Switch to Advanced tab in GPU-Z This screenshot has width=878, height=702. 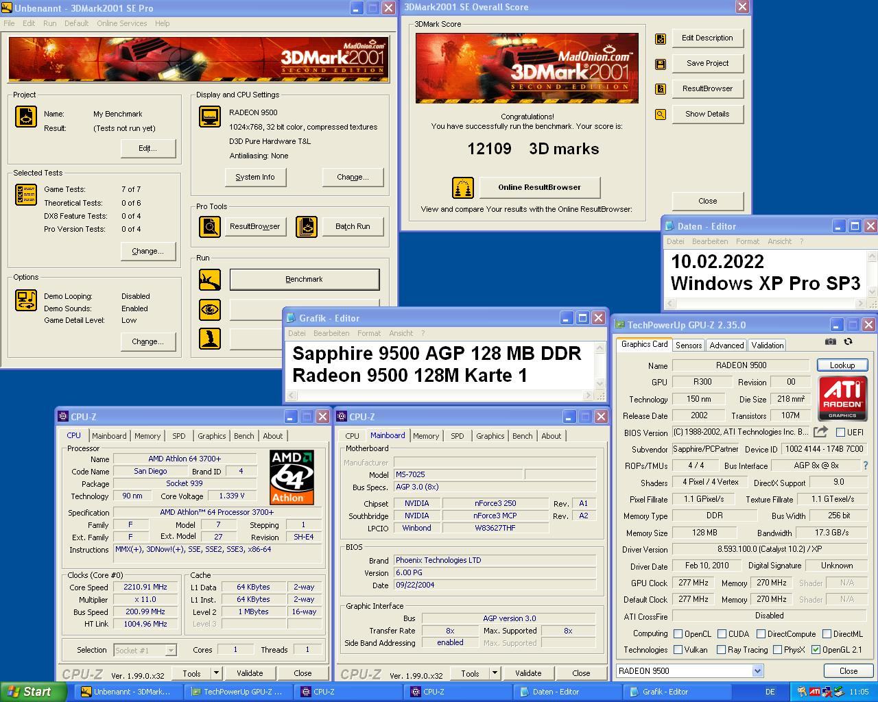[726, 346]
